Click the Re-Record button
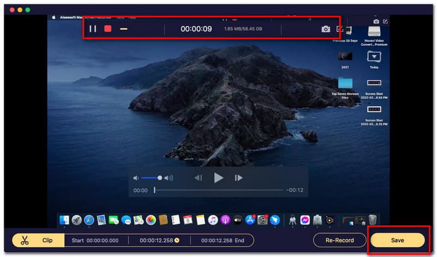 [x=339, y=240]
